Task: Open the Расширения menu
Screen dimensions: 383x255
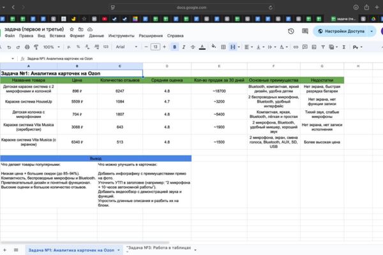Action: tap(151, 36)
